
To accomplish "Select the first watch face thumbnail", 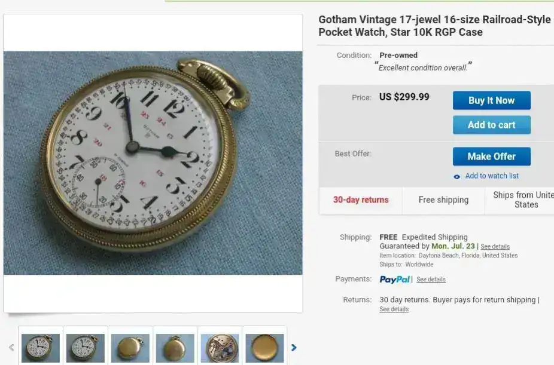I will (41, 348).
